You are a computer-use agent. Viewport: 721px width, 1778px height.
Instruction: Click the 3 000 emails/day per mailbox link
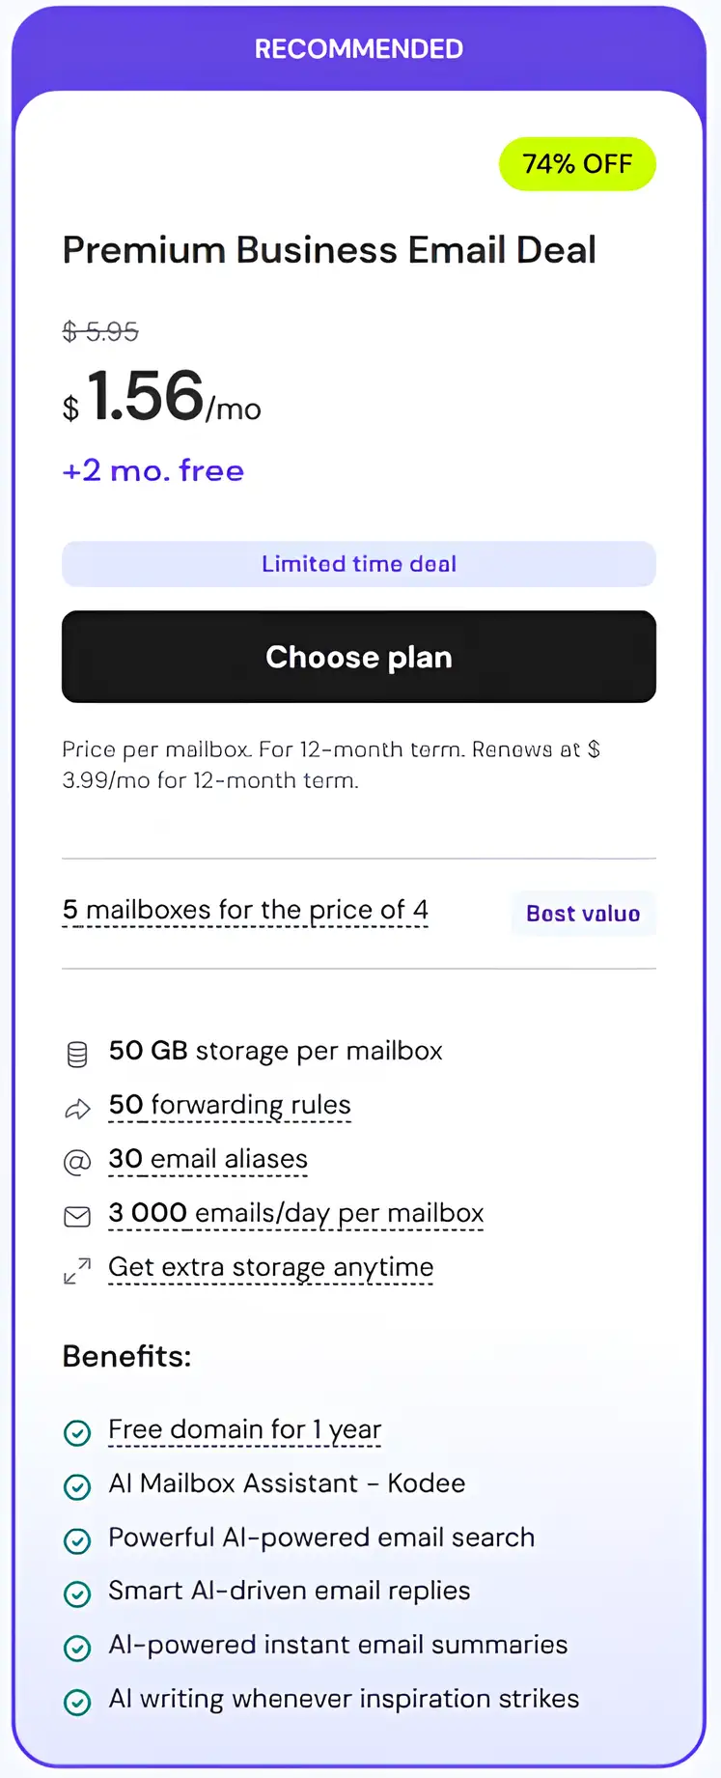[295, 1213]
